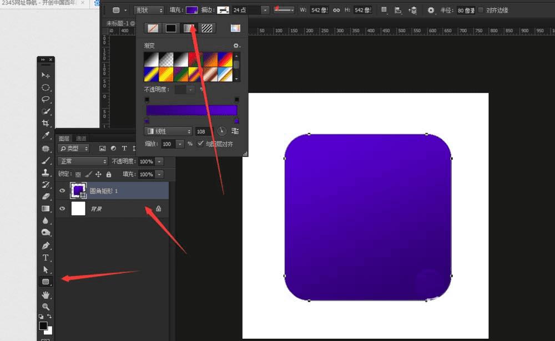The width and height of the screenshot is (555, 341).
Task: Hide the 圆角矩形 1 layer
Action: [62, 191]
